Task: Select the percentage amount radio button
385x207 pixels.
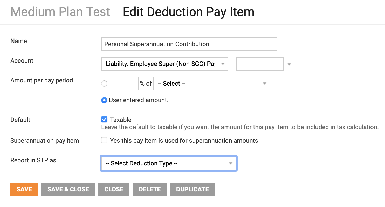Action: point(104,83)
